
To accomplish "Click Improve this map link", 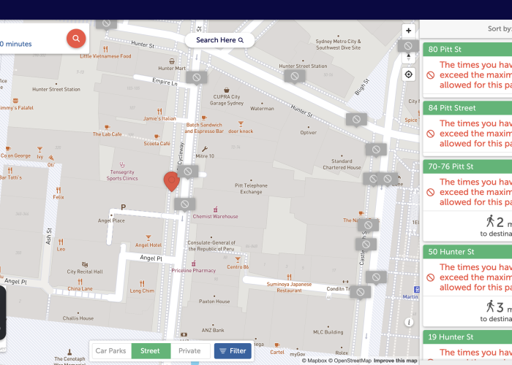I will pos(396,361).
